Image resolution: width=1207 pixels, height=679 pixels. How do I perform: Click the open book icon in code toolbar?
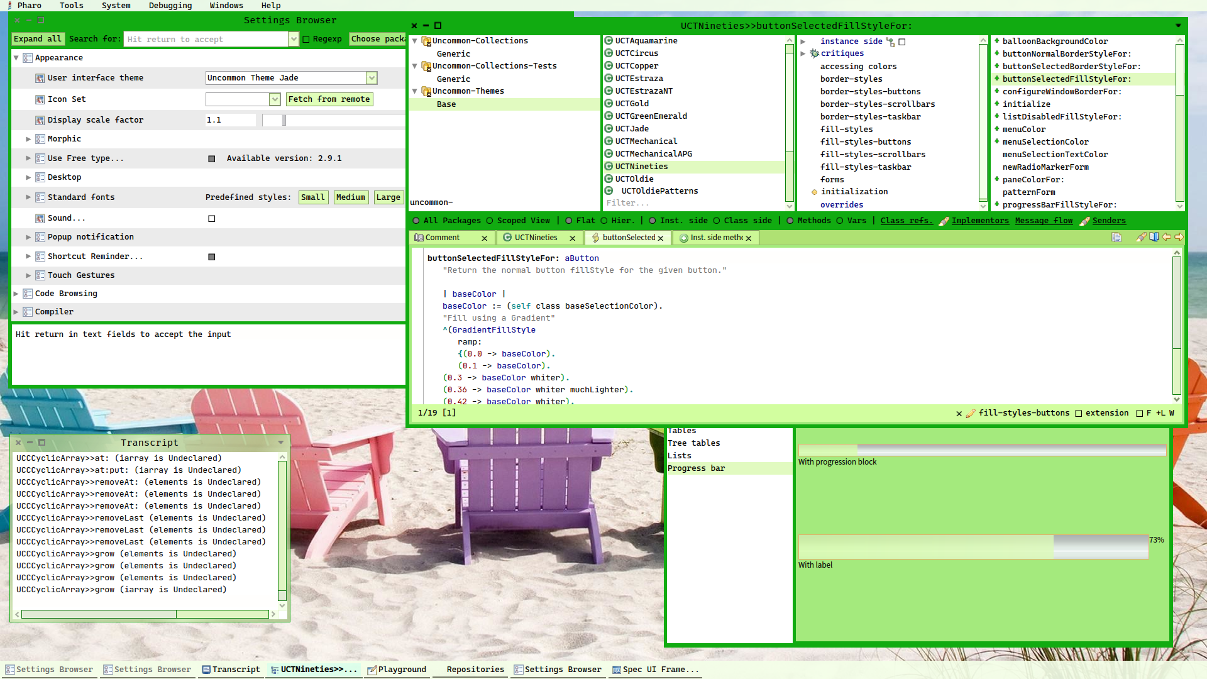(x=1154, y=237)
